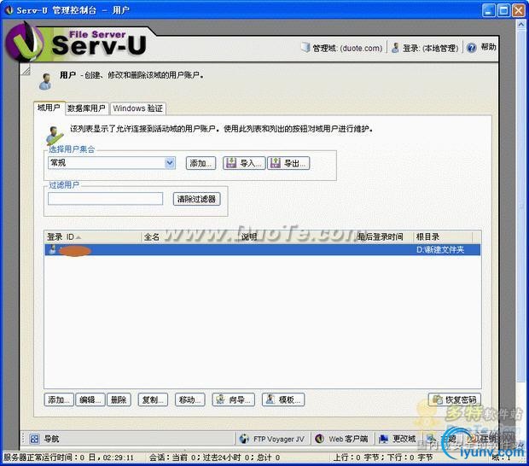Minimize the Serv-U 管理控制台 window
The height and width of the screenshot is (466, 529).
(x=489, y=10)
